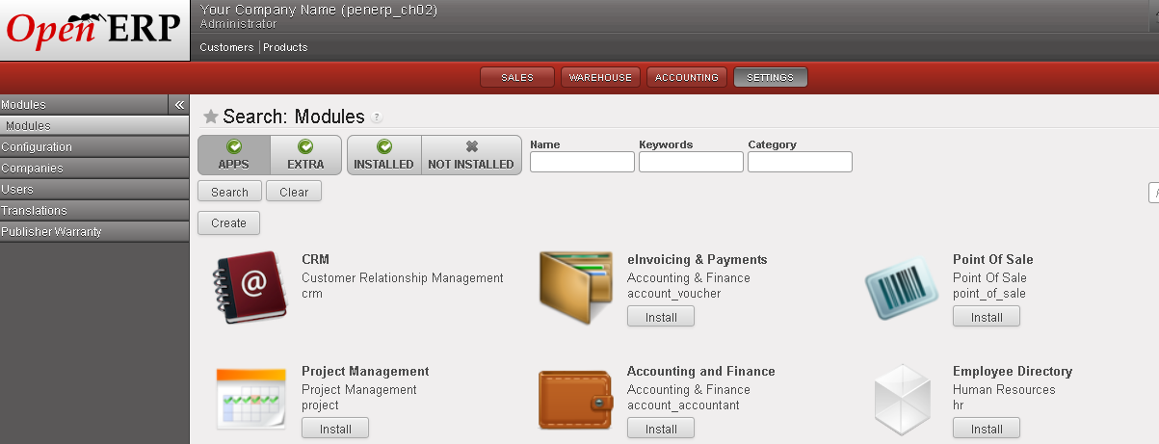Click the Name search field

point(582,162)
